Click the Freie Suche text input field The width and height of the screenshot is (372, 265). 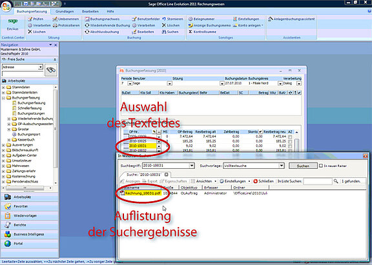coord(23,74)
